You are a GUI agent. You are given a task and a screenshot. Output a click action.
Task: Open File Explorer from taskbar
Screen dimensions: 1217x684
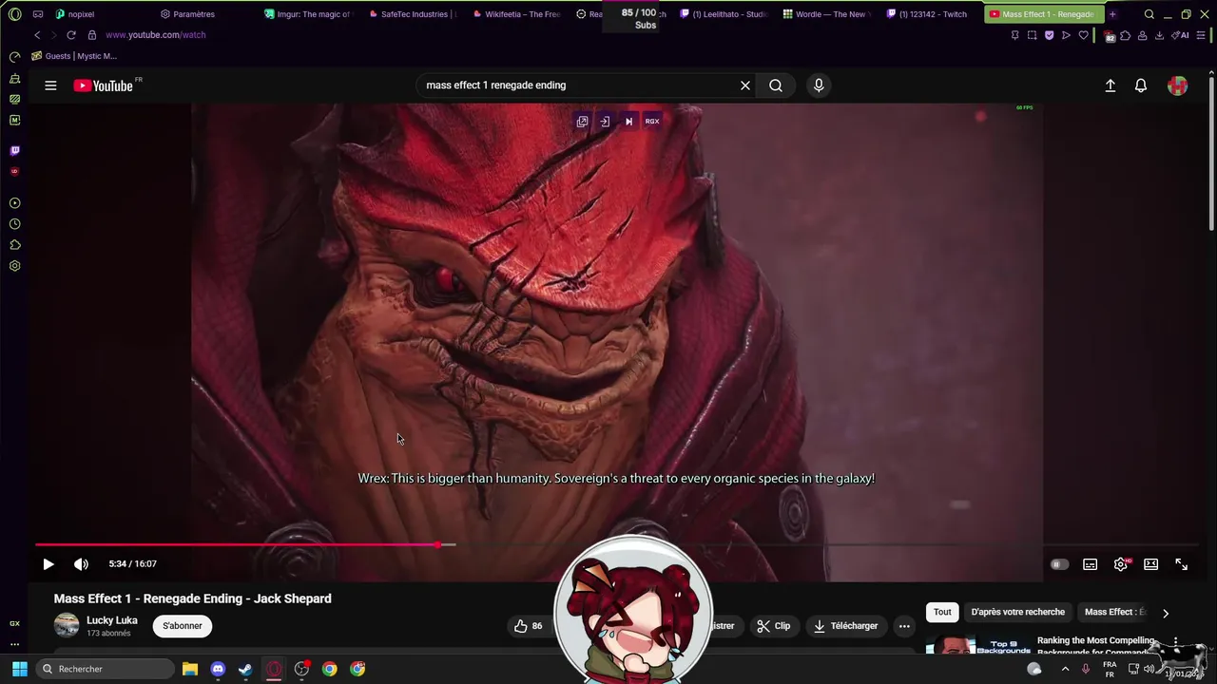pos(189,669)
